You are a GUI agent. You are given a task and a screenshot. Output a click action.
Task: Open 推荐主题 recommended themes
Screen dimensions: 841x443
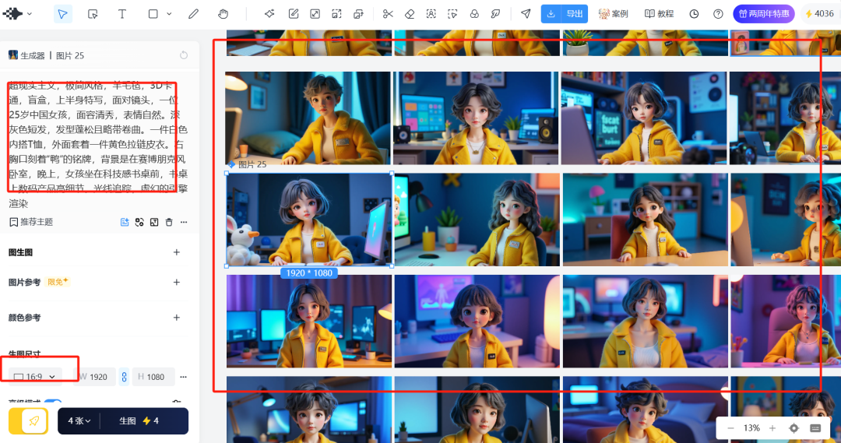pos(31,222)
